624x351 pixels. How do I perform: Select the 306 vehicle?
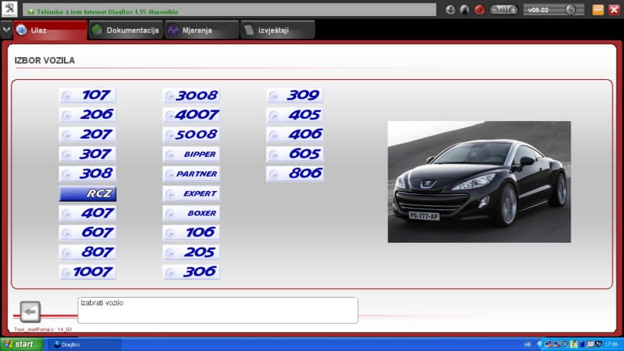pos(191,272)
